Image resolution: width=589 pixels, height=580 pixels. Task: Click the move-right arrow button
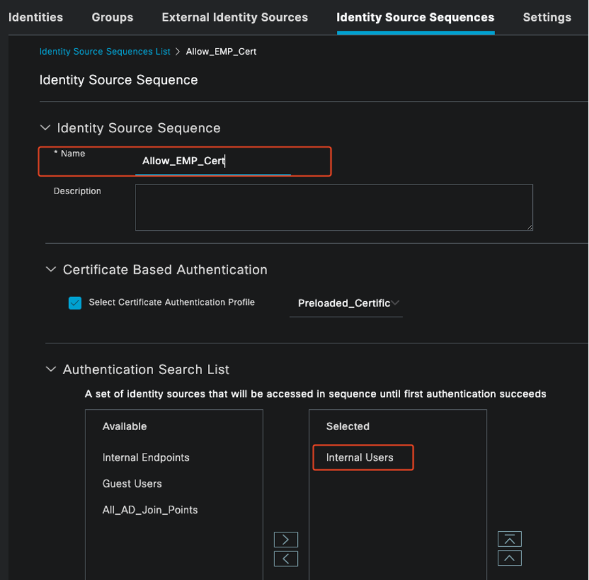[286, 540]
